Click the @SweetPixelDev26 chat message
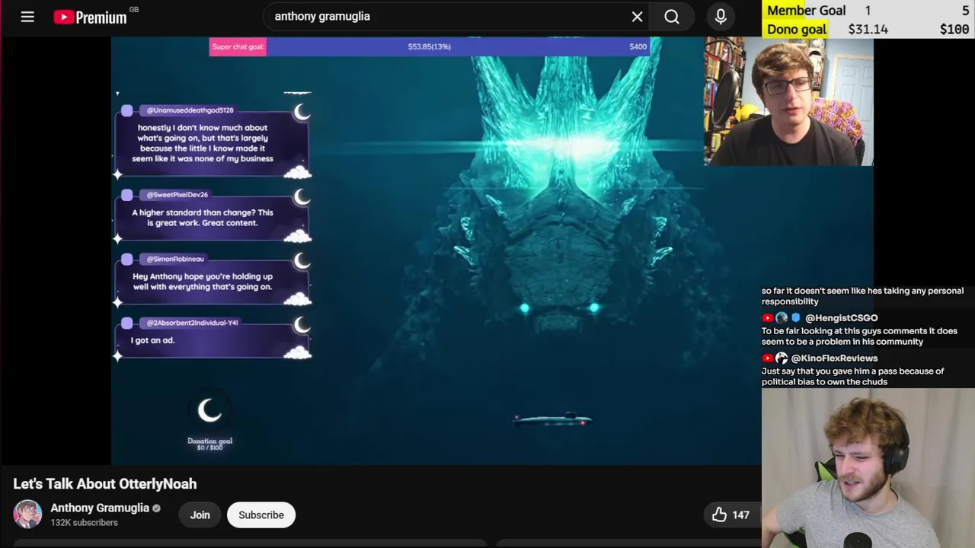 [212, 215]
